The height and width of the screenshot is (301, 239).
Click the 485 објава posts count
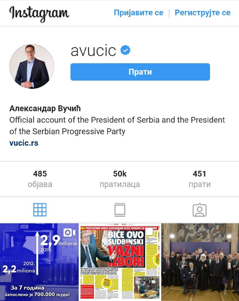40,179
